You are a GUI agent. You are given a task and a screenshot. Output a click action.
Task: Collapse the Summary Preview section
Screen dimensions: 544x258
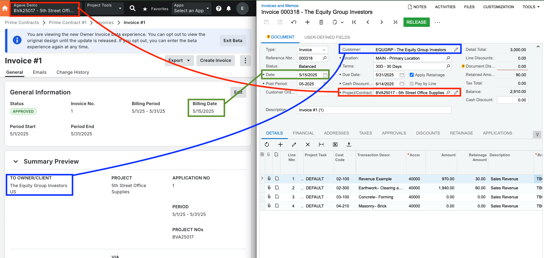pos(16,161)
